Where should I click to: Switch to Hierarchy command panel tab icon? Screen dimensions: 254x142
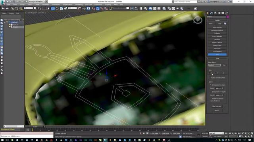pyautogui.click(x=215, y=13)
